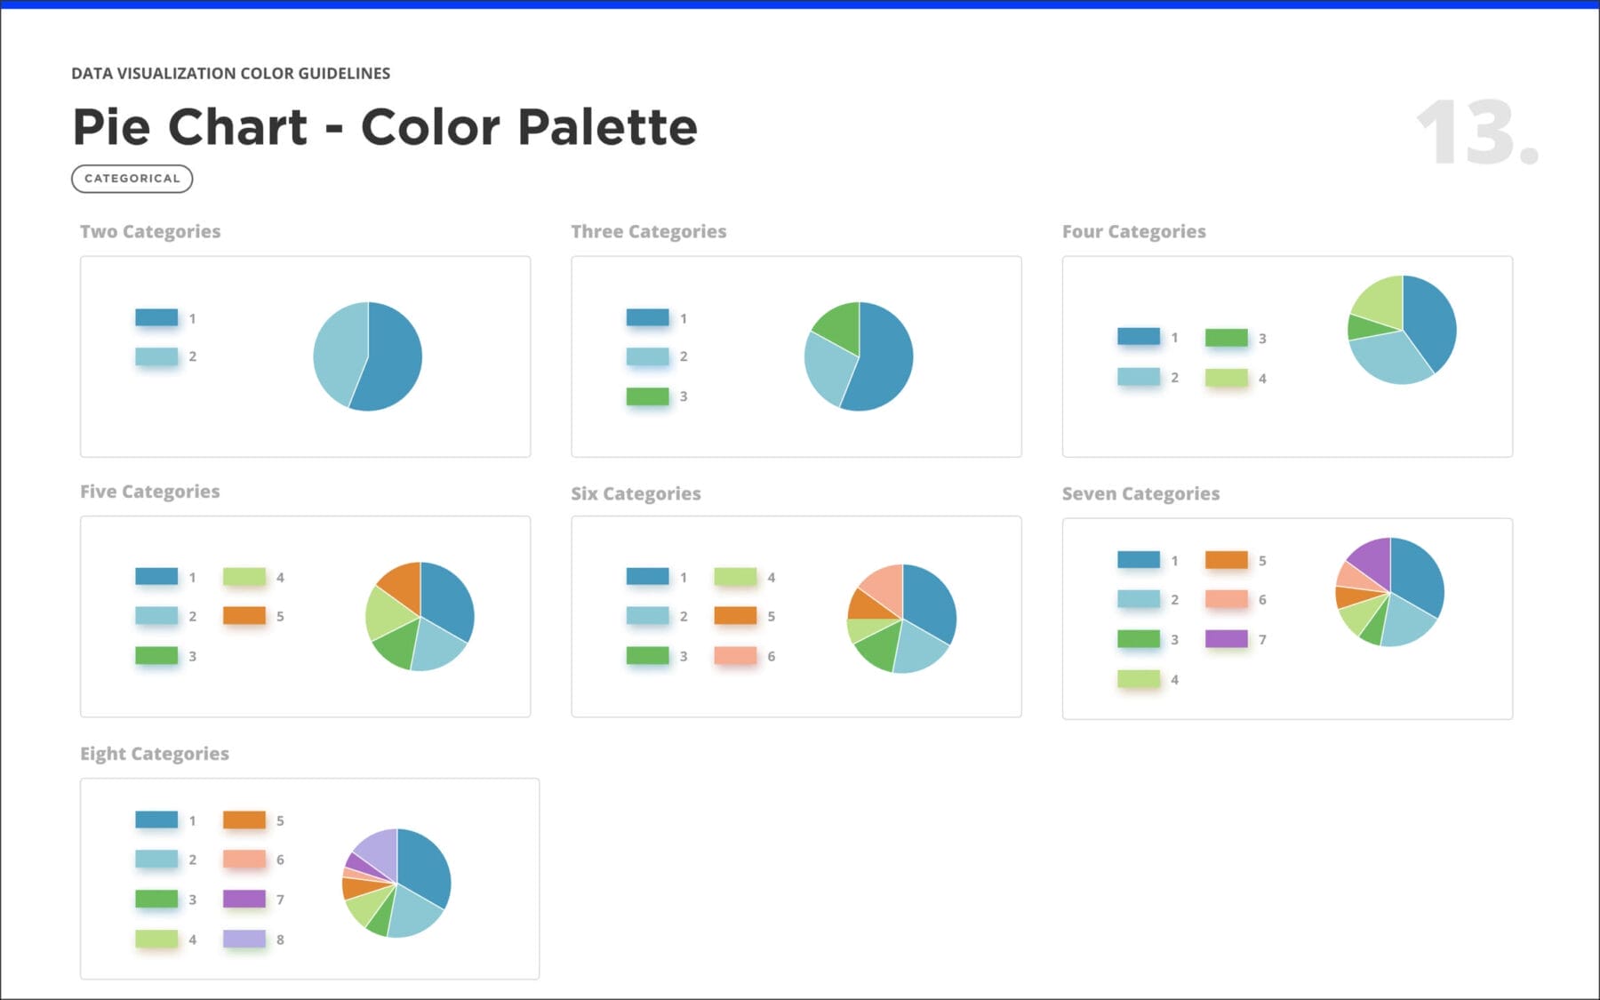Click the Five Categories pie chart
This screenshot has width=1600, height=1000.
point(420,616)
